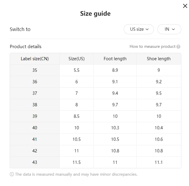The width and height of the screenshot is (189, 186).
Task: Click the How to measure product link
Action: (x=152, y=47)
